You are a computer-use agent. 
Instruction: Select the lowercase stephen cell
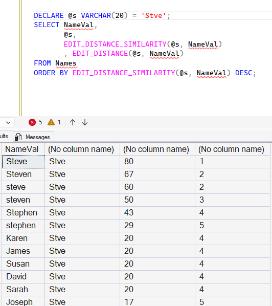[x=24, y=226]
